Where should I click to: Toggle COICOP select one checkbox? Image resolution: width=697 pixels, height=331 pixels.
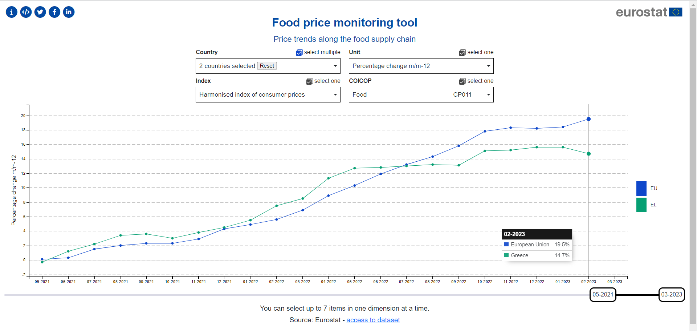pos(462,81)
